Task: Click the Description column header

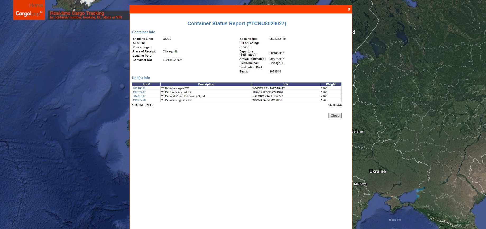Action: tap(206, 84)
